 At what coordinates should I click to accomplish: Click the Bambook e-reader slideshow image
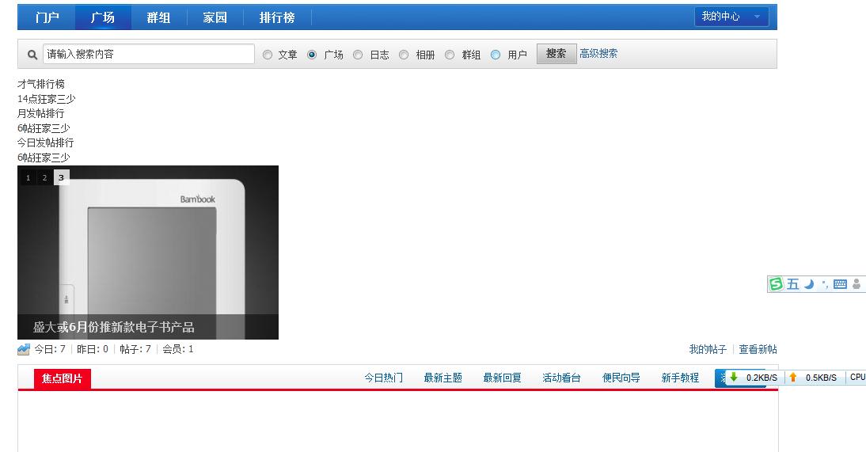click(x=148, y=252)
